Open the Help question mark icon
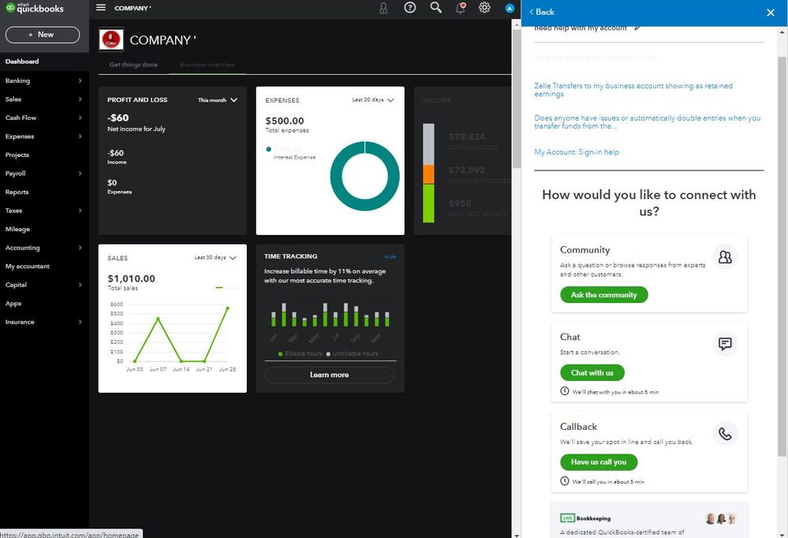 [x=410, y=8]
